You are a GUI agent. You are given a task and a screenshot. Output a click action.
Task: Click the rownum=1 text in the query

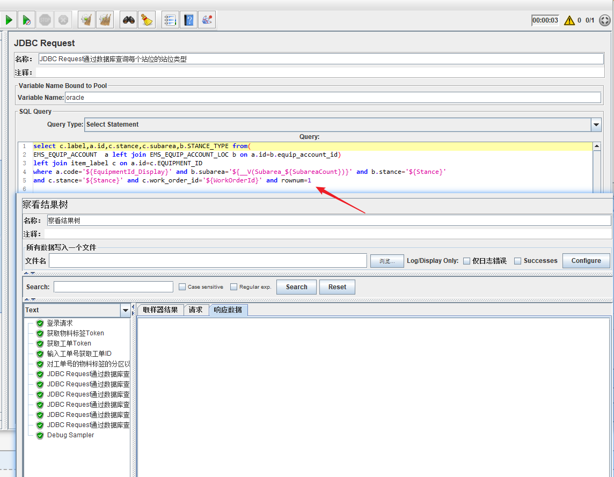coord(296,180)
